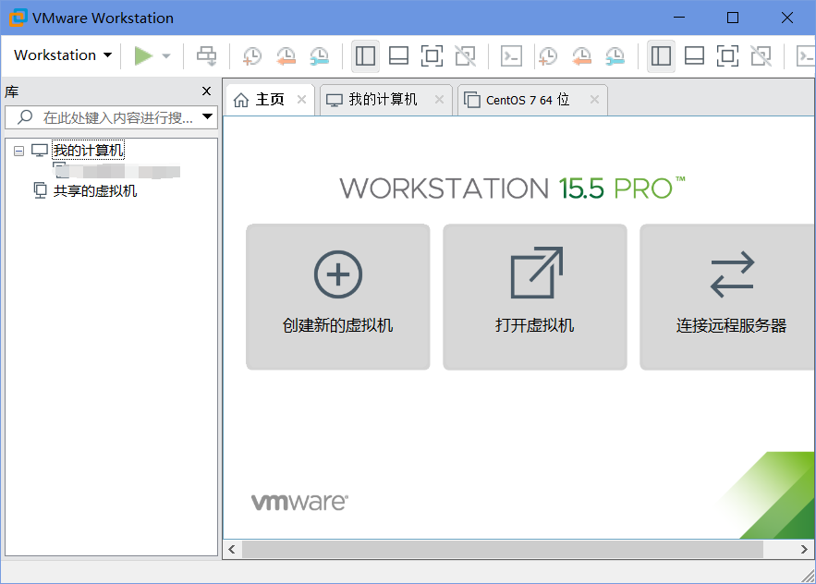Click the Send Ctrl+Alt+Del toolbar icon
Screen dimensions: 816x584
pyautogui.click(x=207, y=55)
